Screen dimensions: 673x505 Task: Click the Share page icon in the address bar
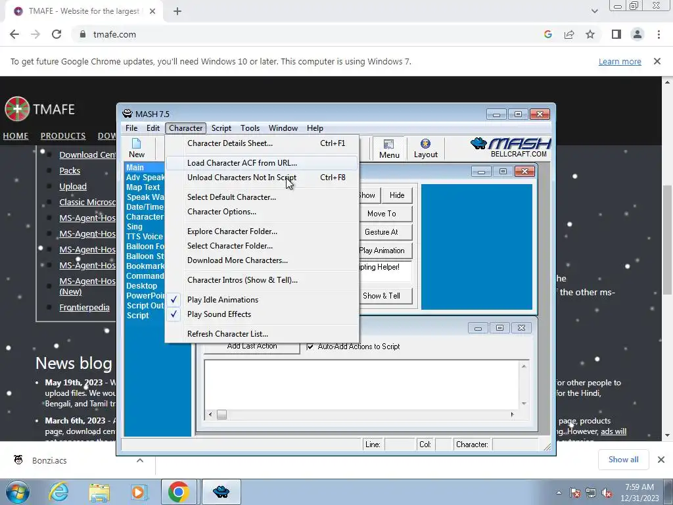(569, 34)
